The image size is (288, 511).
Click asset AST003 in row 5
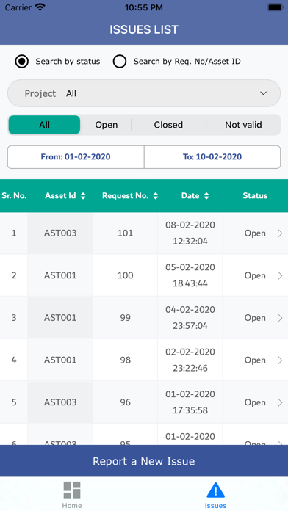(x=60, y=402)
